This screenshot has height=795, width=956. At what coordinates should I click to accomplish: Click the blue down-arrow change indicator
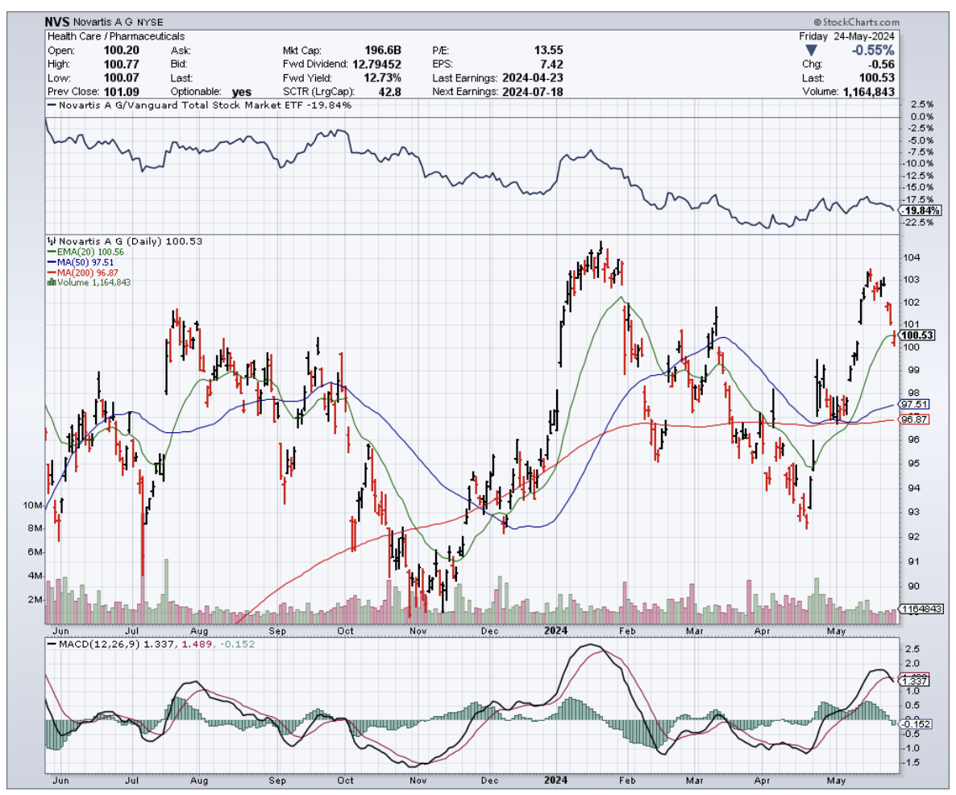pyautogui.click(x=810, y=50)
